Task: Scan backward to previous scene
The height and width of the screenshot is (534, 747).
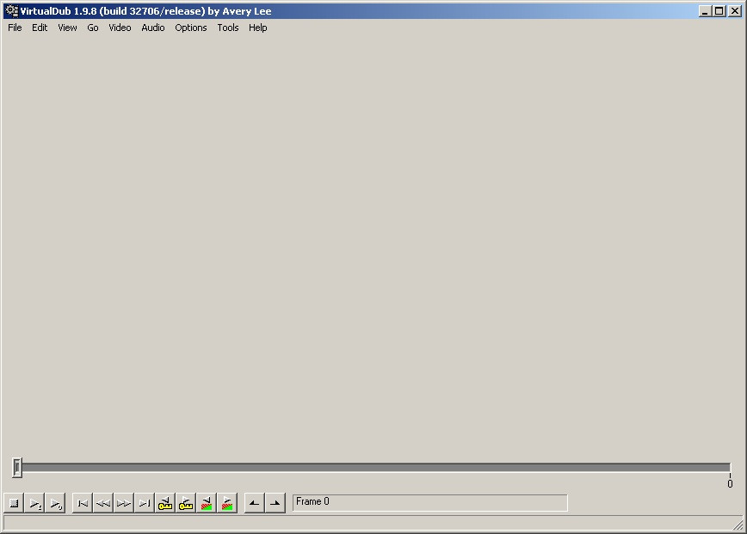Action: 207,503
